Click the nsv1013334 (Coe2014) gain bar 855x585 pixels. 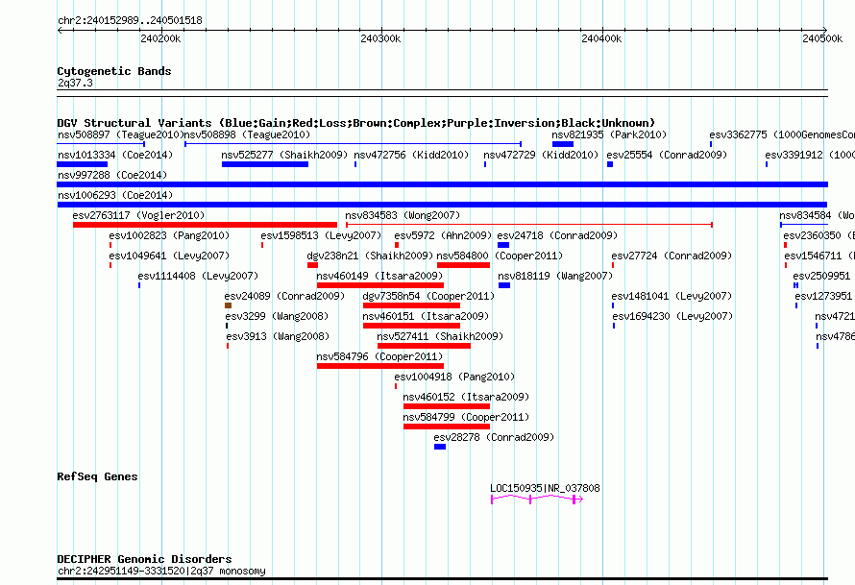(x=83, y=164)
